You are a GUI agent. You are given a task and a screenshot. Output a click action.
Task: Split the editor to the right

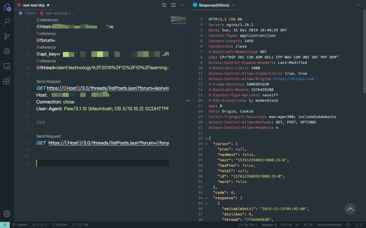click(173, 5)
